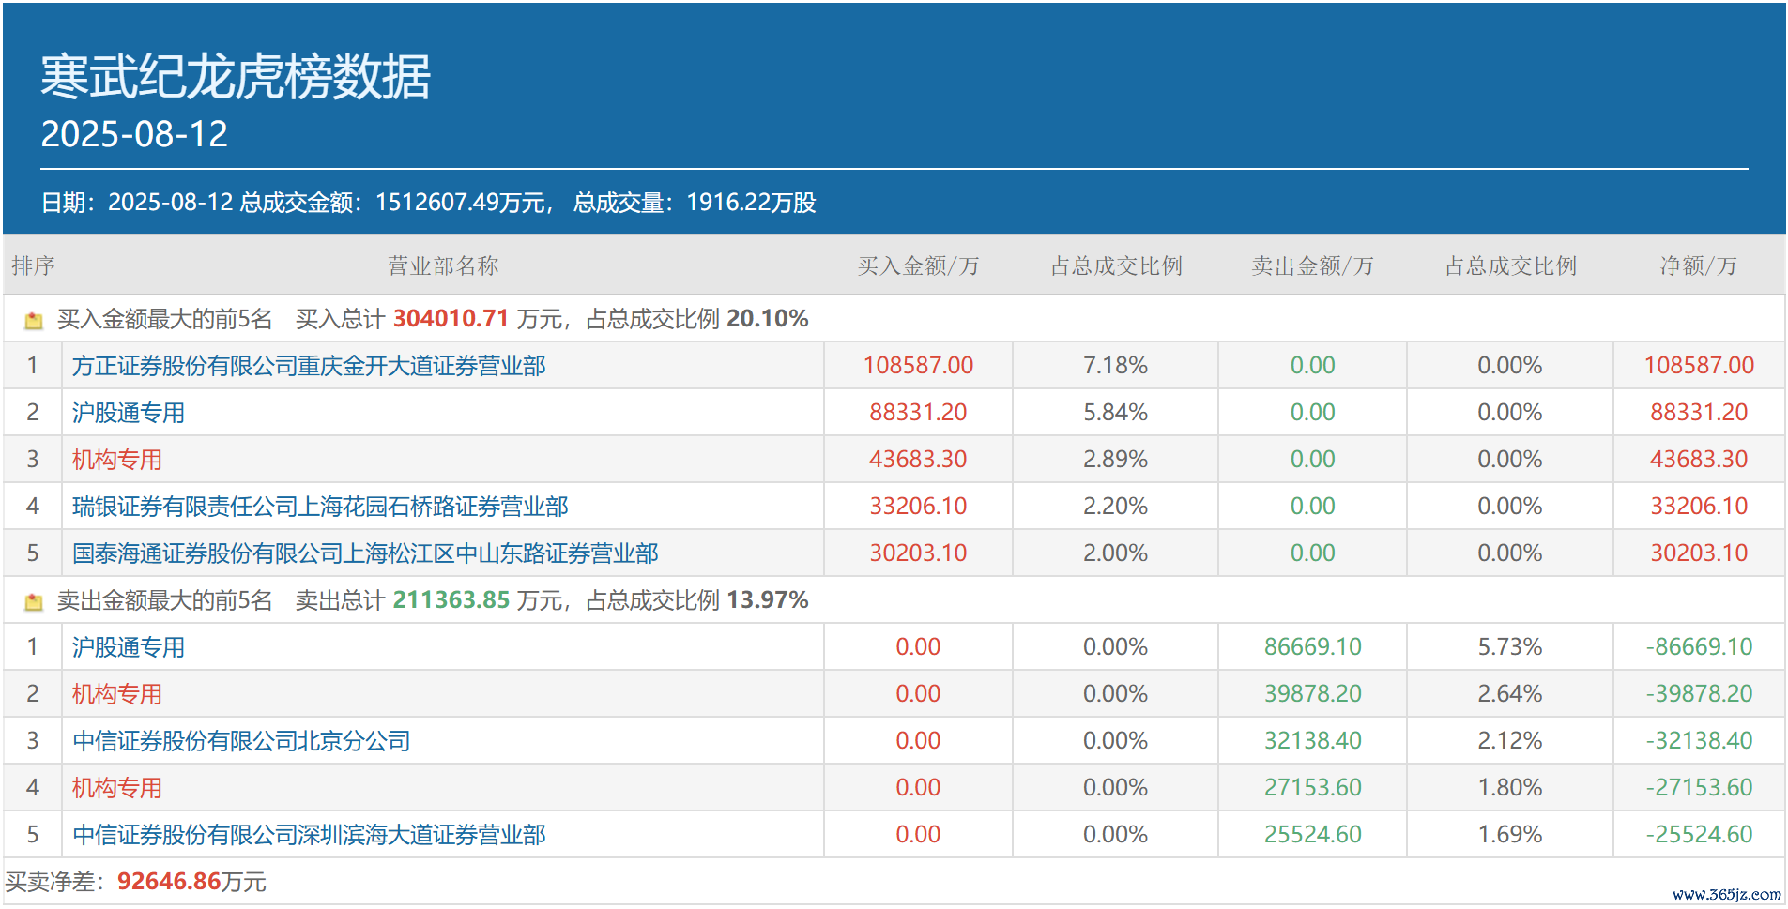Click the 寒武纪龙虎榜数据 title
Image resolution: width=1788 pixels, height=909 pixels.
[236, 76]
